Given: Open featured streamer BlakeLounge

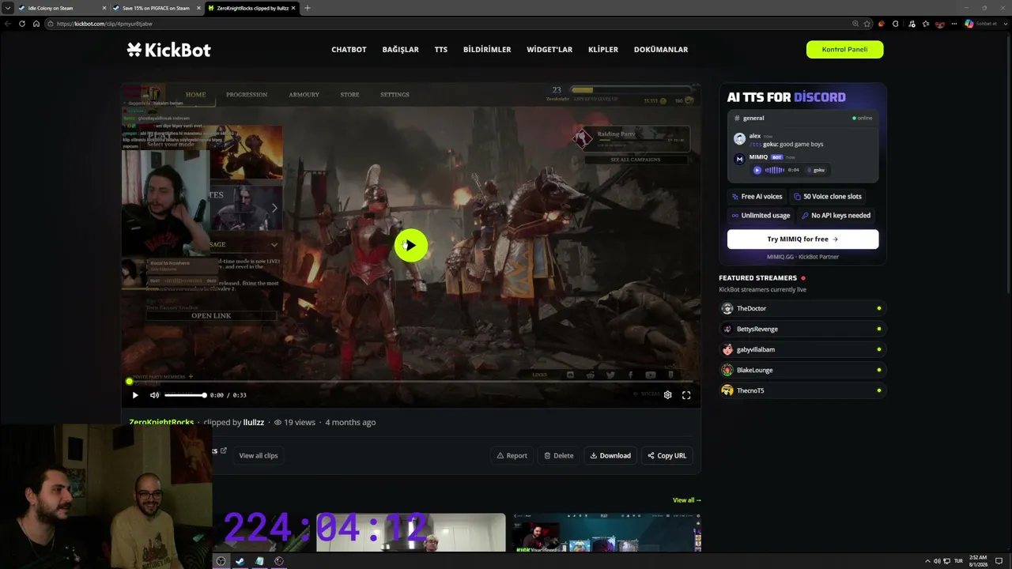Looking at the screenshot, I should (801, 370).
